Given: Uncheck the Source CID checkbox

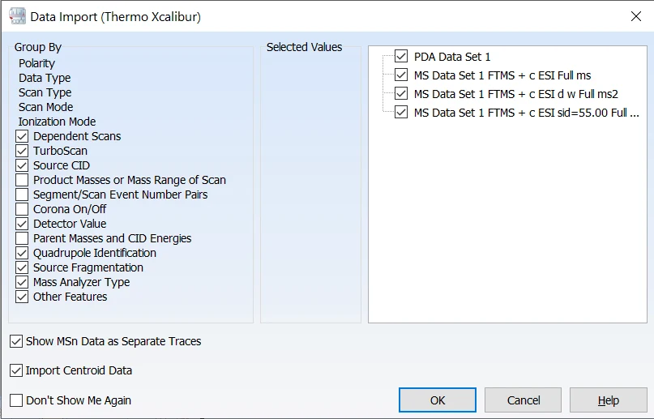Looking at the screenshot, I should click(22, 165).
